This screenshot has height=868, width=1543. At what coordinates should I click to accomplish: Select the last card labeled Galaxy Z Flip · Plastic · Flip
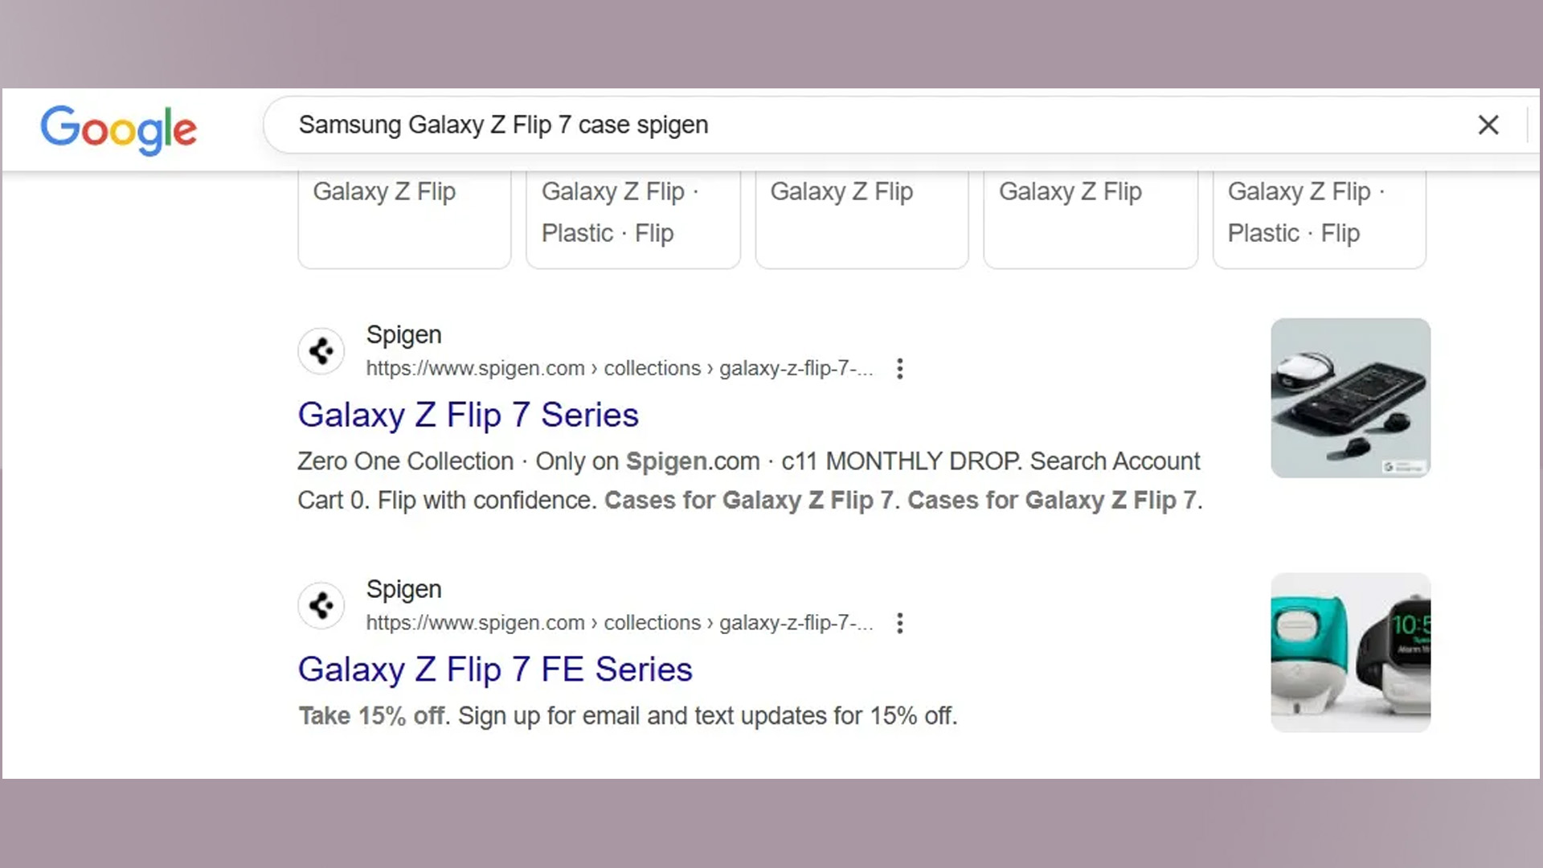tap(1320, 219)
